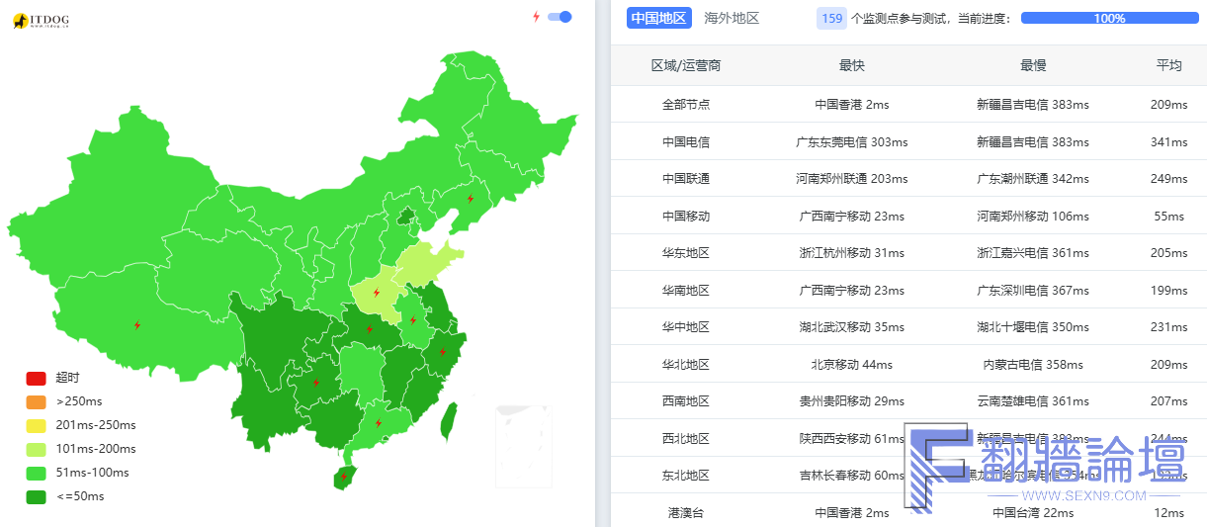Switch to the 中国地区 tab
Screen dimensions: 1207x527
658,18
